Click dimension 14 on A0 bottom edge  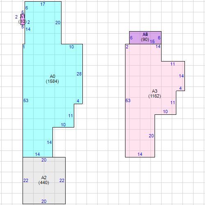[x=37, y=154]
